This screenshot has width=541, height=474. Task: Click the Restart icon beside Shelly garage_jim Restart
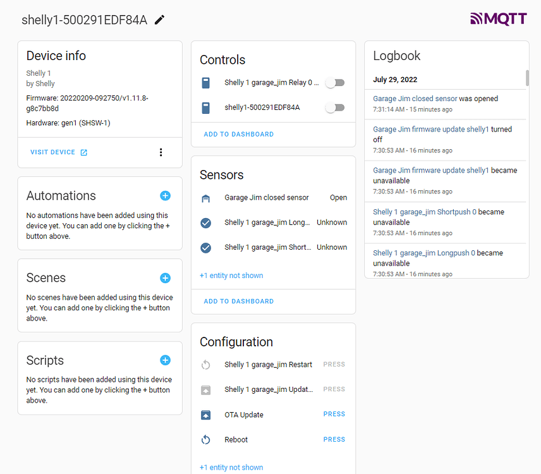point(205,364)
